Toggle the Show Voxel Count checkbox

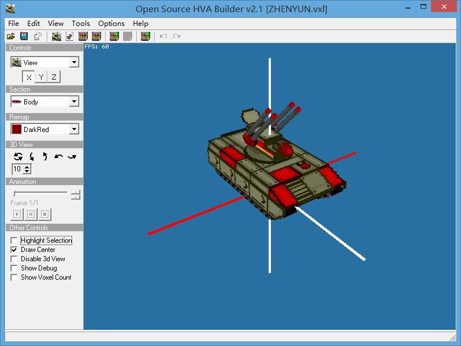(x=14, y=277)
